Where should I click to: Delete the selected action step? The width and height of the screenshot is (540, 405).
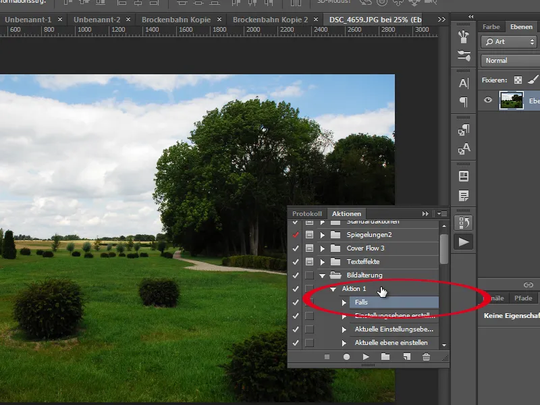point(426,357)
